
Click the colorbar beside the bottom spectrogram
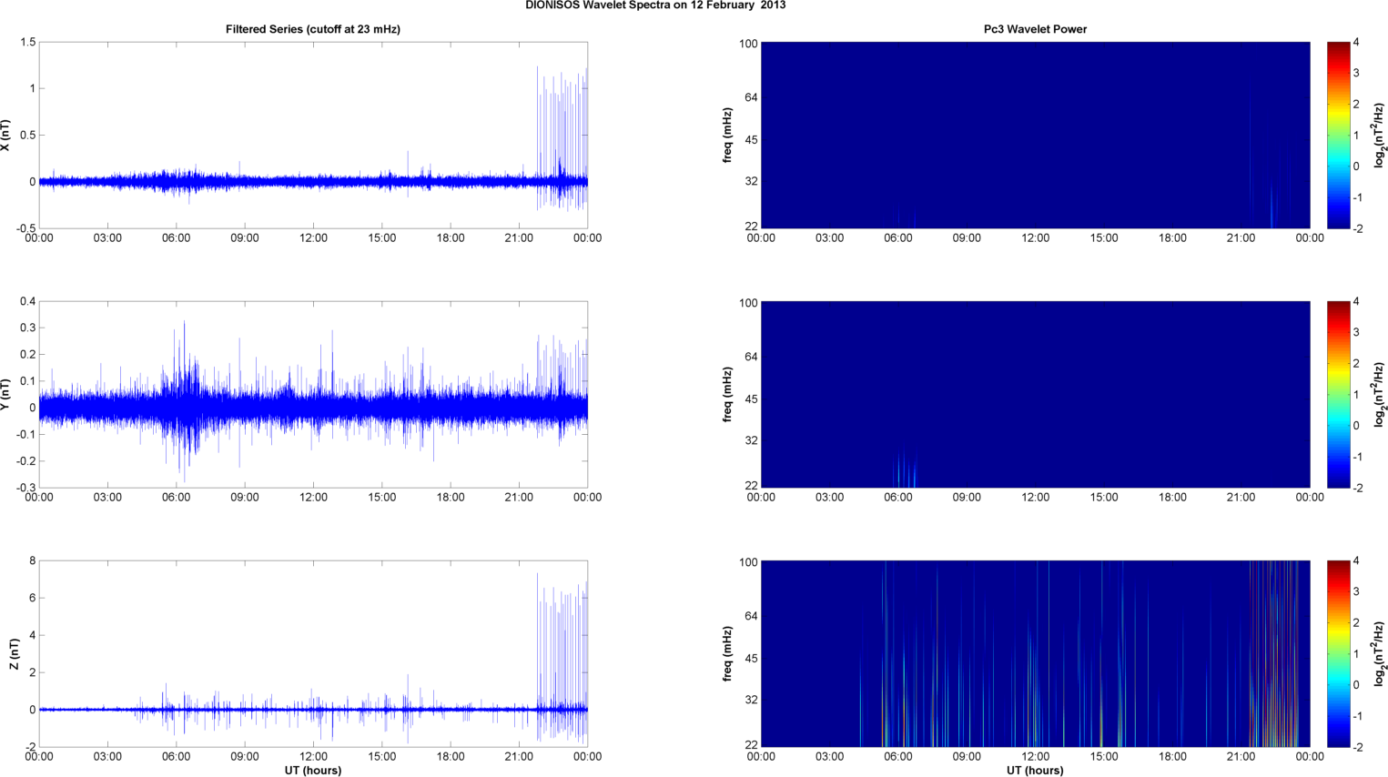pyautogui.click(x=1338, y=653)
